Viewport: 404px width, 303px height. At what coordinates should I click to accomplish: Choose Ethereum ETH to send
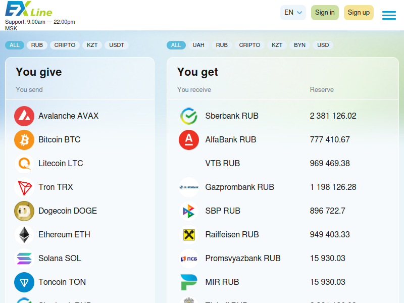pos(80,235)
